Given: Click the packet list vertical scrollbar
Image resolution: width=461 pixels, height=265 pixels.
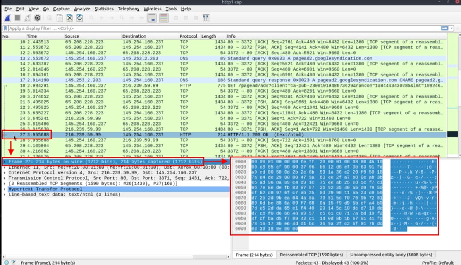Looking at the screenshot, I should (460, 95).
